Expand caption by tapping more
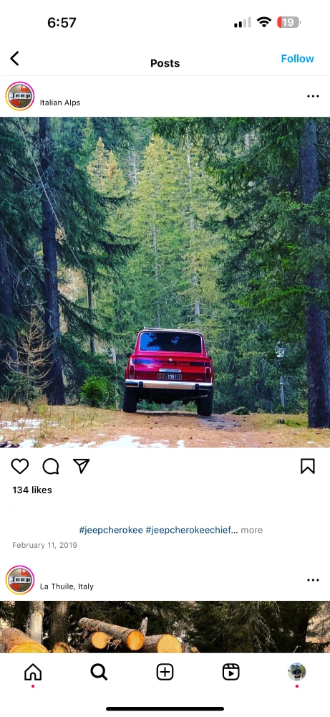This screenshot has width=330, height=717. pyautogui.click(x=252, y=530)
